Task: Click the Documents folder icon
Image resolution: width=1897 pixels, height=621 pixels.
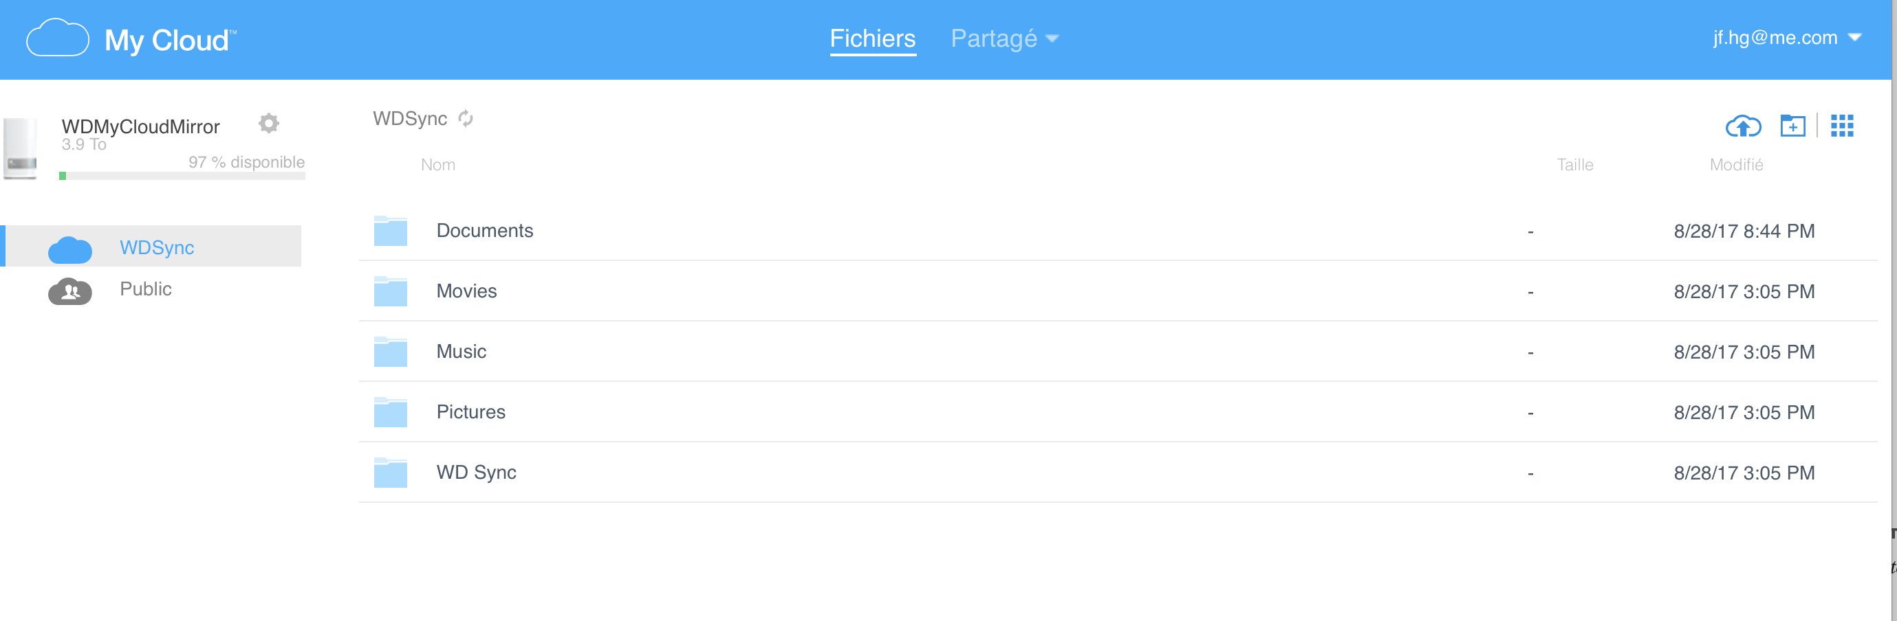Action: point(390,231)
